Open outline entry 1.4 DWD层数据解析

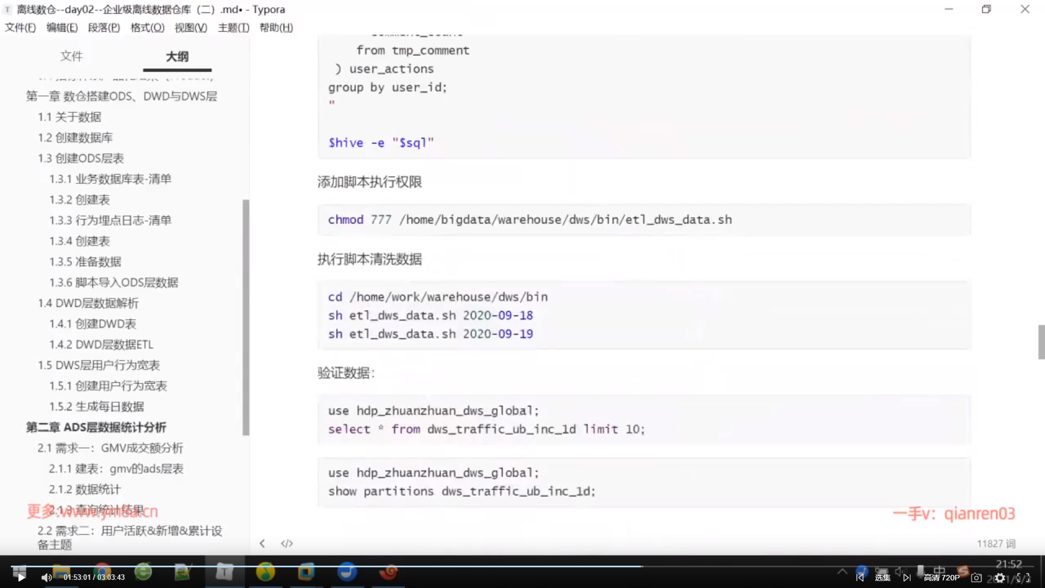88,303
